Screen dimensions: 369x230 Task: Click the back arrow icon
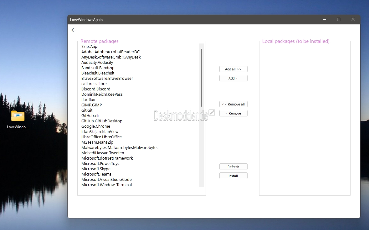tap(74, 30)
